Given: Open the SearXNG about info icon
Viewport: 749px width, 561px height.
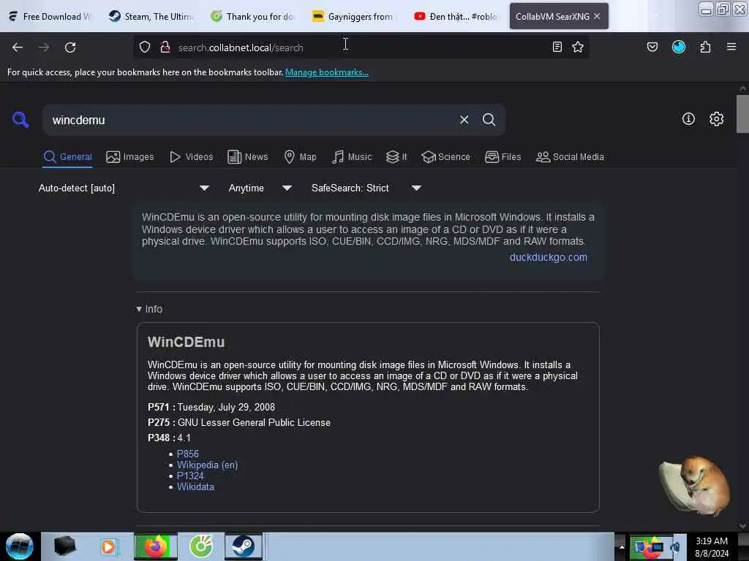Looking at the screenshot, I should coord(688,119).
